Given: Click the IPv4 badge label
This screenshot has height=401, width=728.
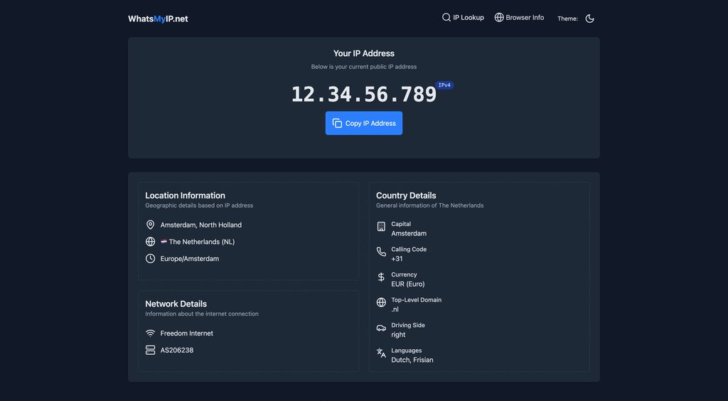Looking at the screenshot, I should click(x=444, y=85).
